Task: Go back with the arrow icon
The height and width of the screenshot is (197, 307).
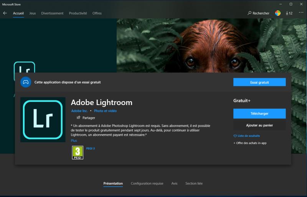Action: click(x=5, y=13)
